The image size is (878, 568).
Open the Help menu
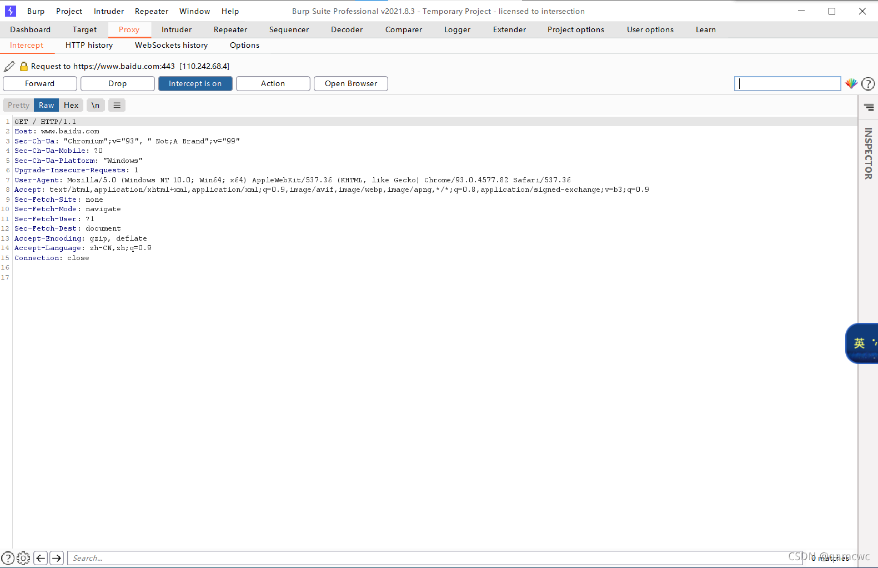[x=230, y=11]
